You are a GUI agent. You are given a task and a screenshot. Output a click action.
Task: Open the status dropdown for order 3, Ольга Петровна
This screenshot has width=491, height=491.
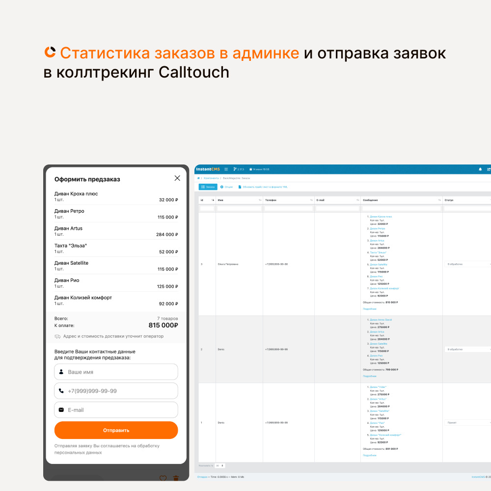tap(468, 264)
